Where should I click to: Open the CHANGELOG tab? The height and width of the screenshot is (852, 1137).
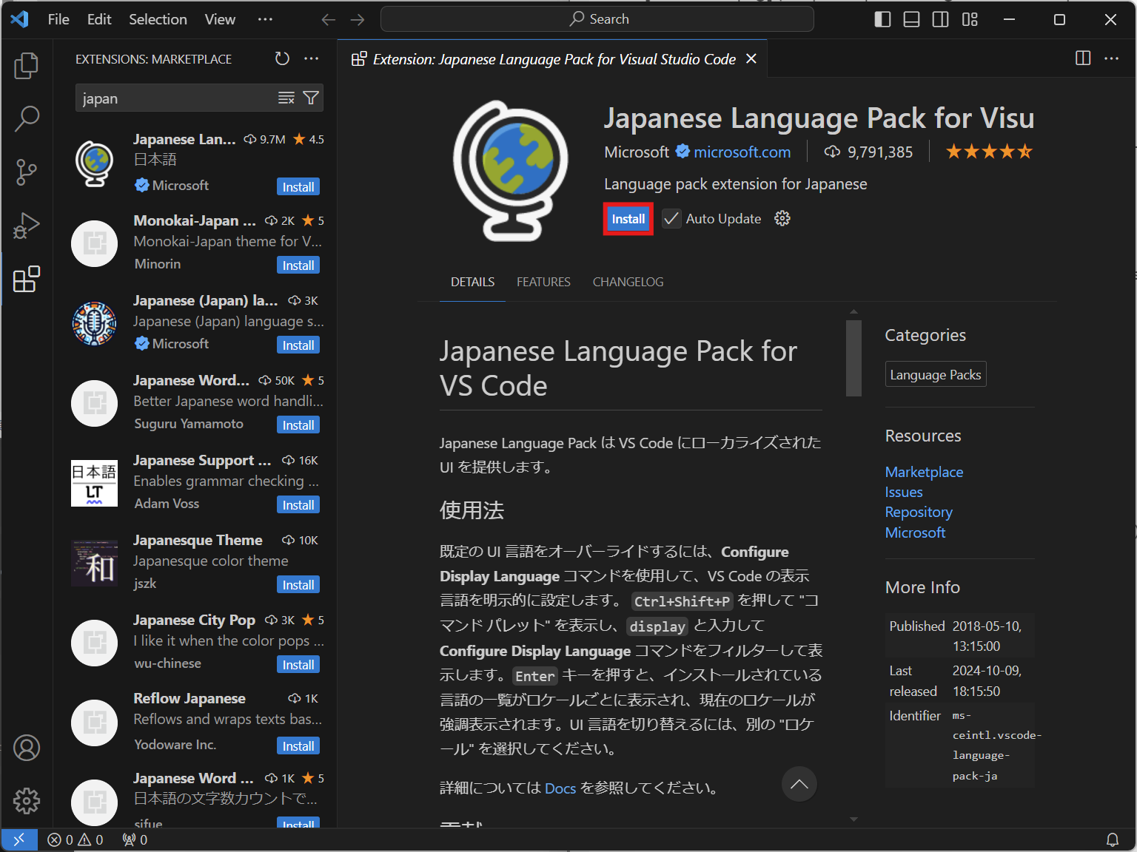click(x=628, y=282)
